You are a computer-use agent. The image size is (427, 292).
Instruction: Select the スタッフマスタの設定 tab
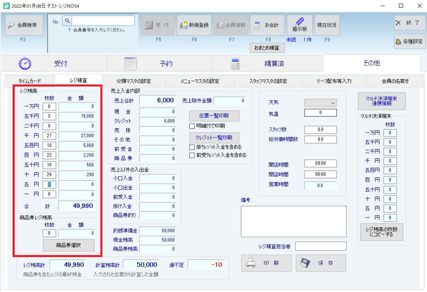pyautogui.click(x=268, y=81)
